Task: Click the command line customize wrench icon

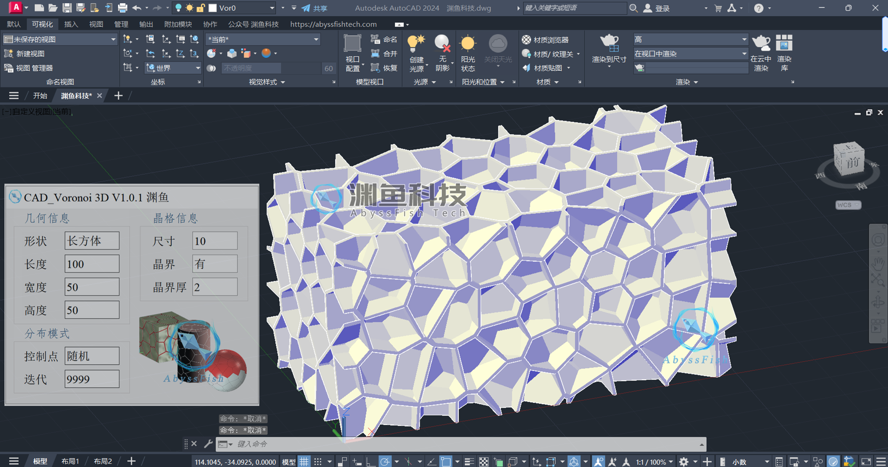Action: tap(208, 444)
